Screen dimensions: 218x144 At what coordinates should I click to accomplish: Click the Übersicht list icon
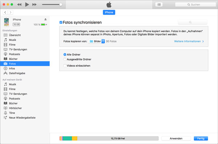click(x=5, y=35)
